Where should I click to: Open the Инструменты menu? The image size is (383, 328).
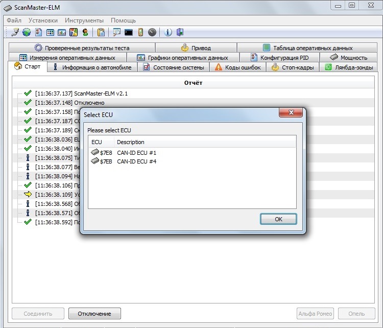84,20
